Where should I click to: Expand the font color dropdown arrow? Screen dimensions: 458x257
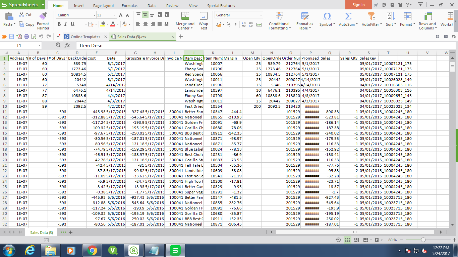[x=118, y=24]
